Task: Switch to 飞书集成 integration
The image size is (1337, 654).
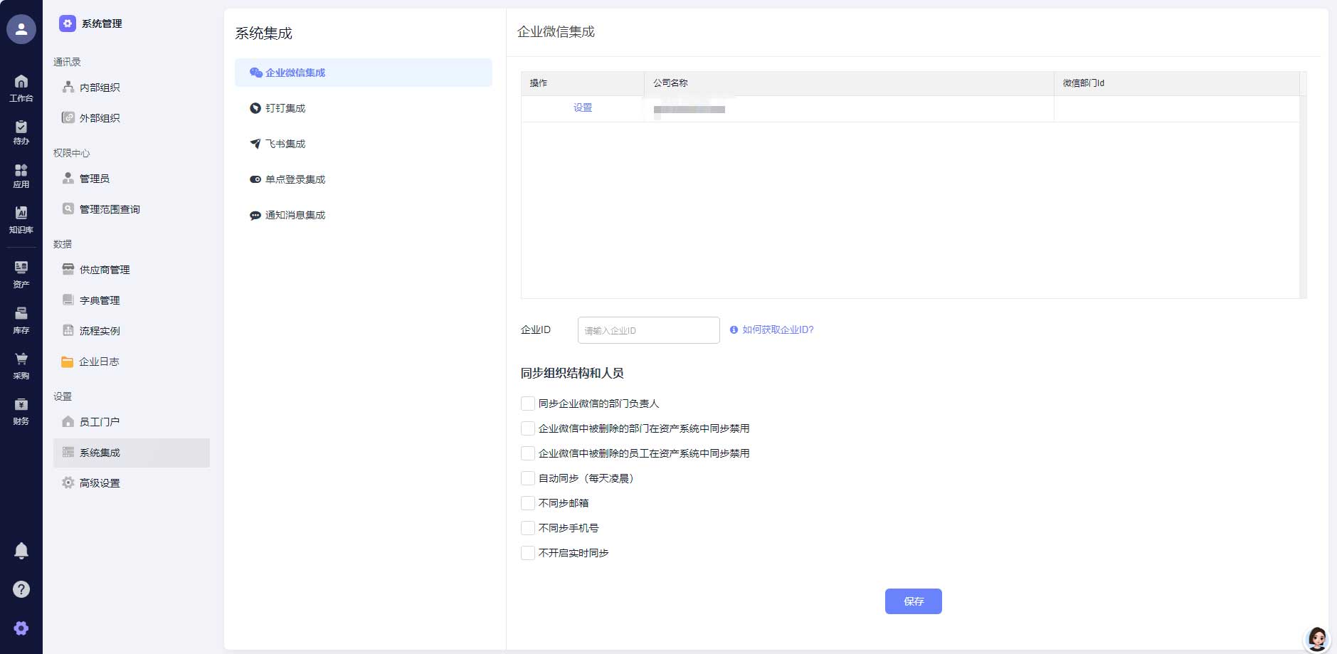Action: click(284, 143)
